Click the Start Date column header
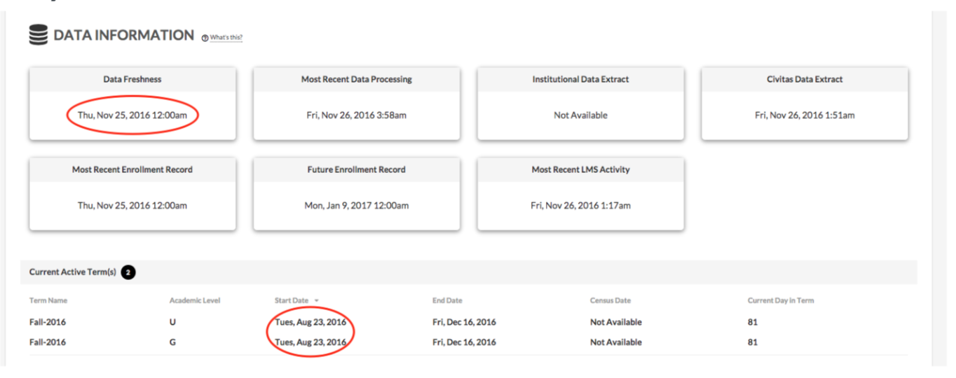The image size is (956, 378). pos(292,301)
